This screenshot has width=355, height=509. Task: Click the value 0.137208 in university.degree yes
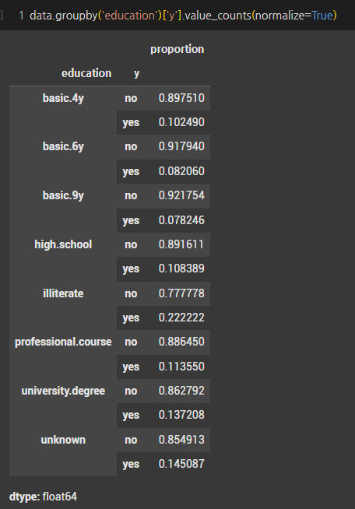tap(181, 415)
